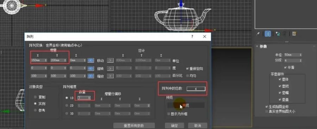Viewport: 317px width, 129px height.
Task: Toggle 显示为外框 display as box checkbox
Action: pos(169,114)
